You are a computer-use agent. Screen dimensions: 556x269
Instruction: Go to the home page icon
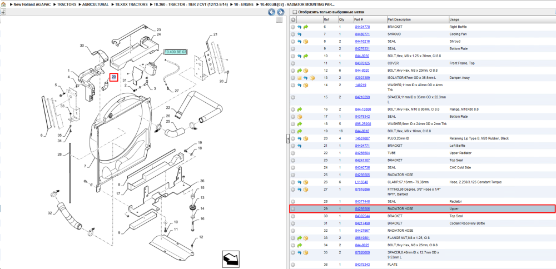pyautogui.click(x=3, y=5)
